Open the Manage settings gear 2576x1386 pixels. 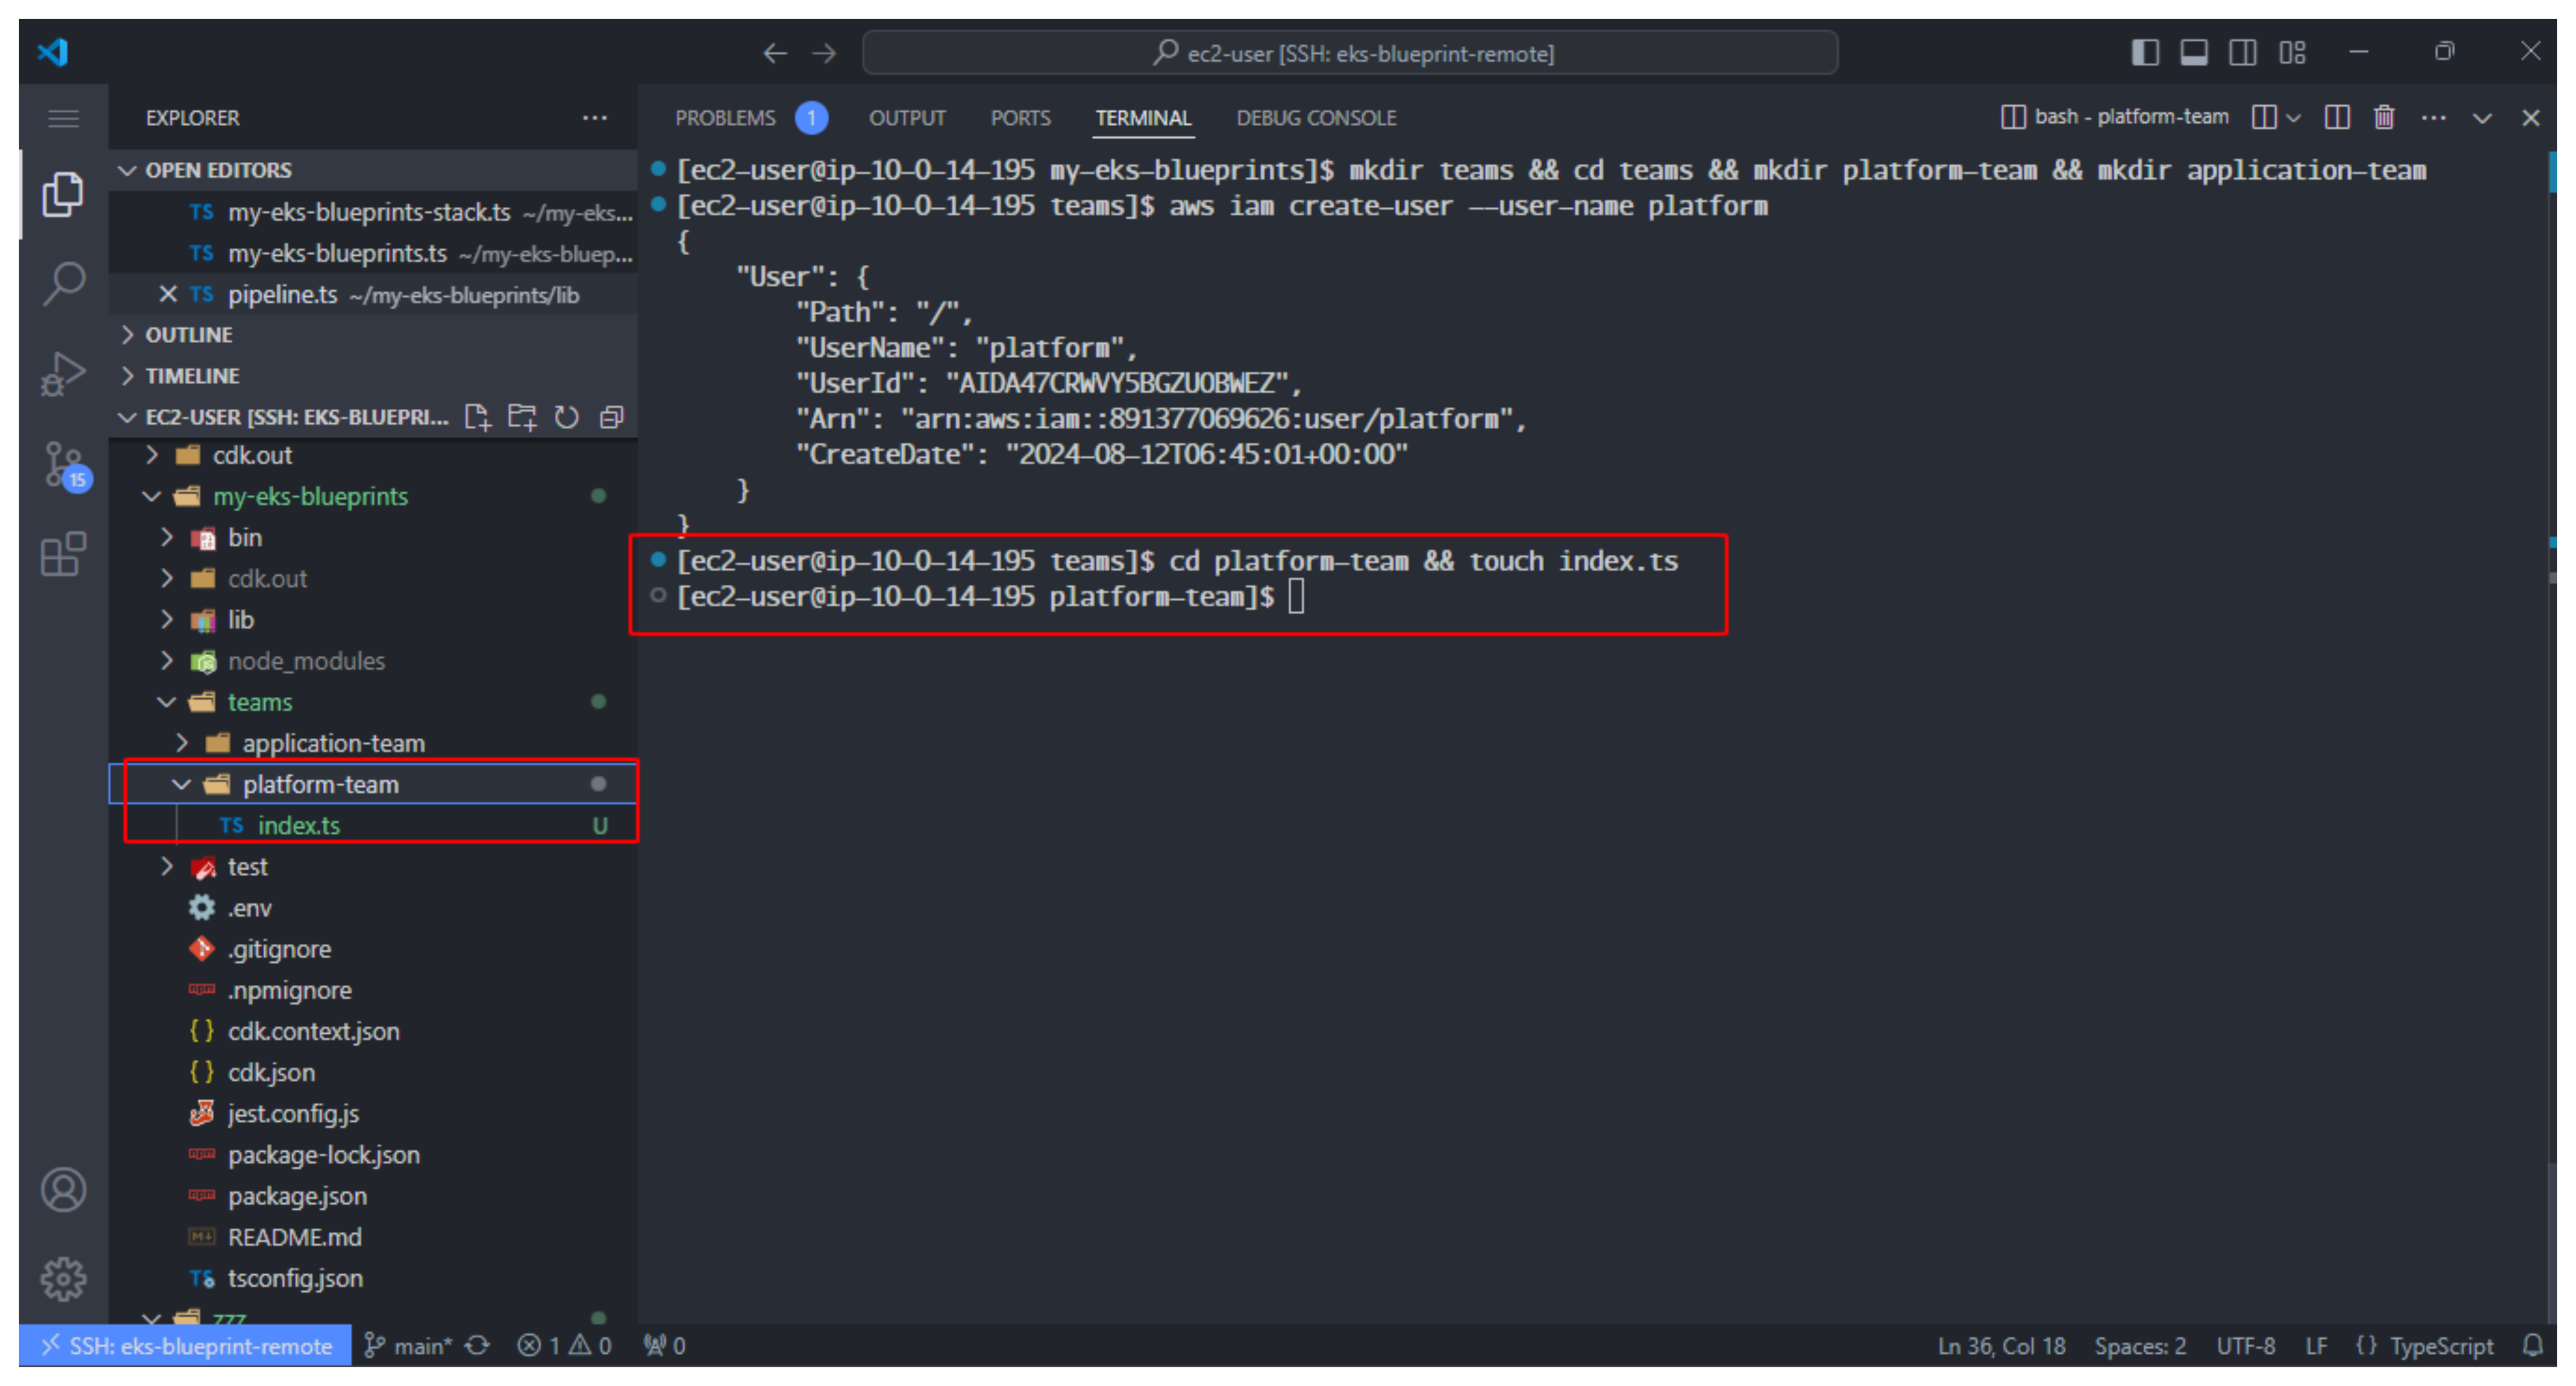63,1278
